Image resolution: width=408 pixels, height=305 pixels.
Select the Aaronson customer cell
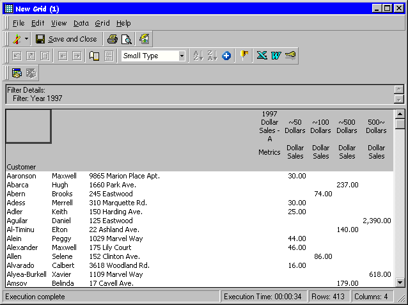21,176
